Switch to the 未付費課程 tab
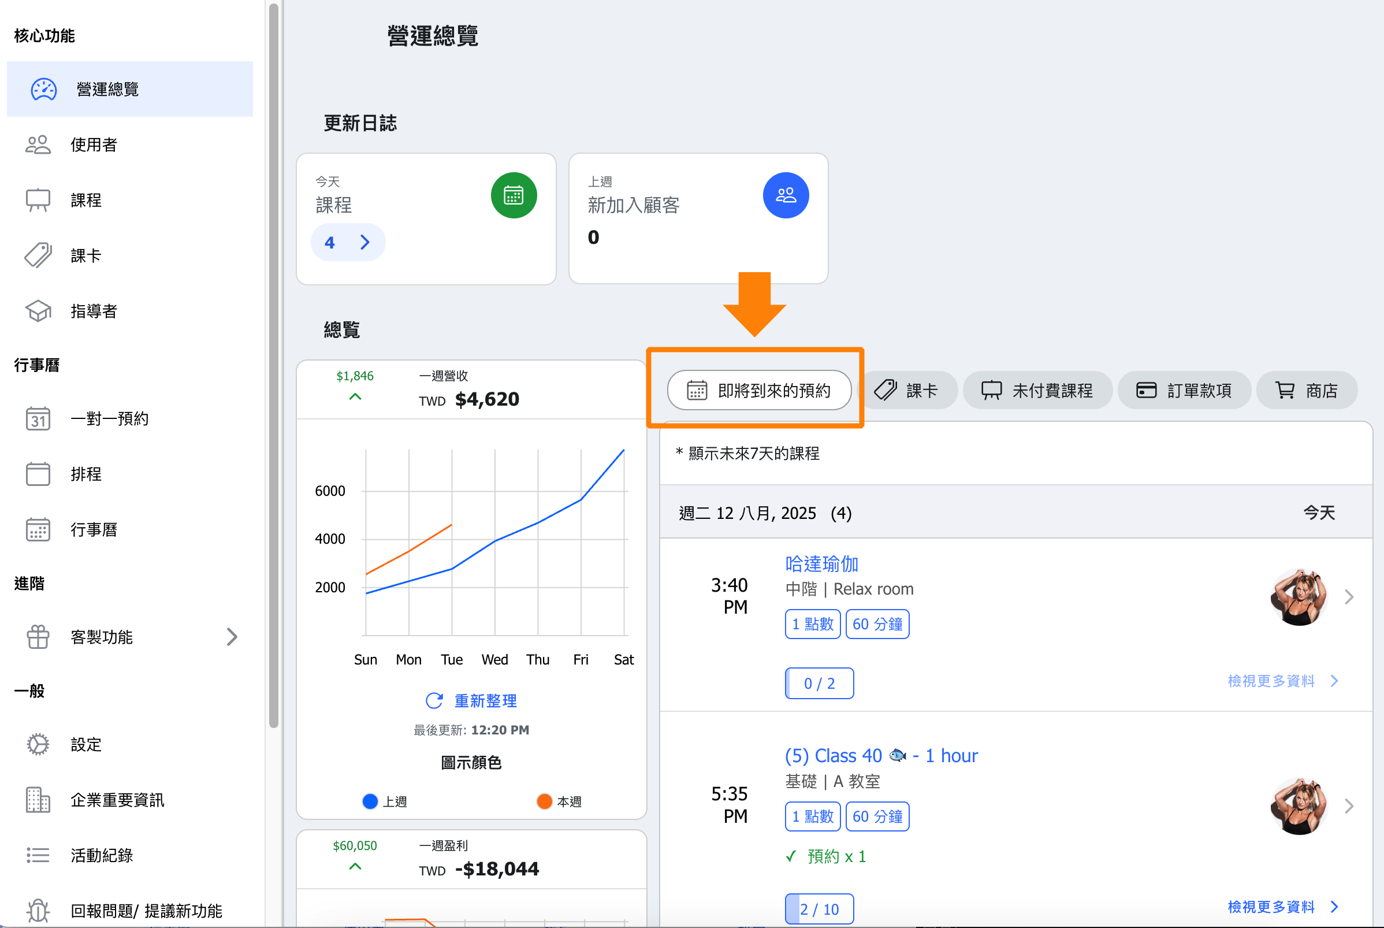The height and width of the screenshot is (928, 1384). click(x=1037, y=391)
